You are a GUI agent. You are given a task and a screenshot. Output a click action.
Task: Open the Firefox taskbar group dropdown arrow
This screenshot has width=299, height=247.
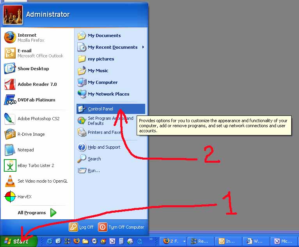(x=184, y=241)
